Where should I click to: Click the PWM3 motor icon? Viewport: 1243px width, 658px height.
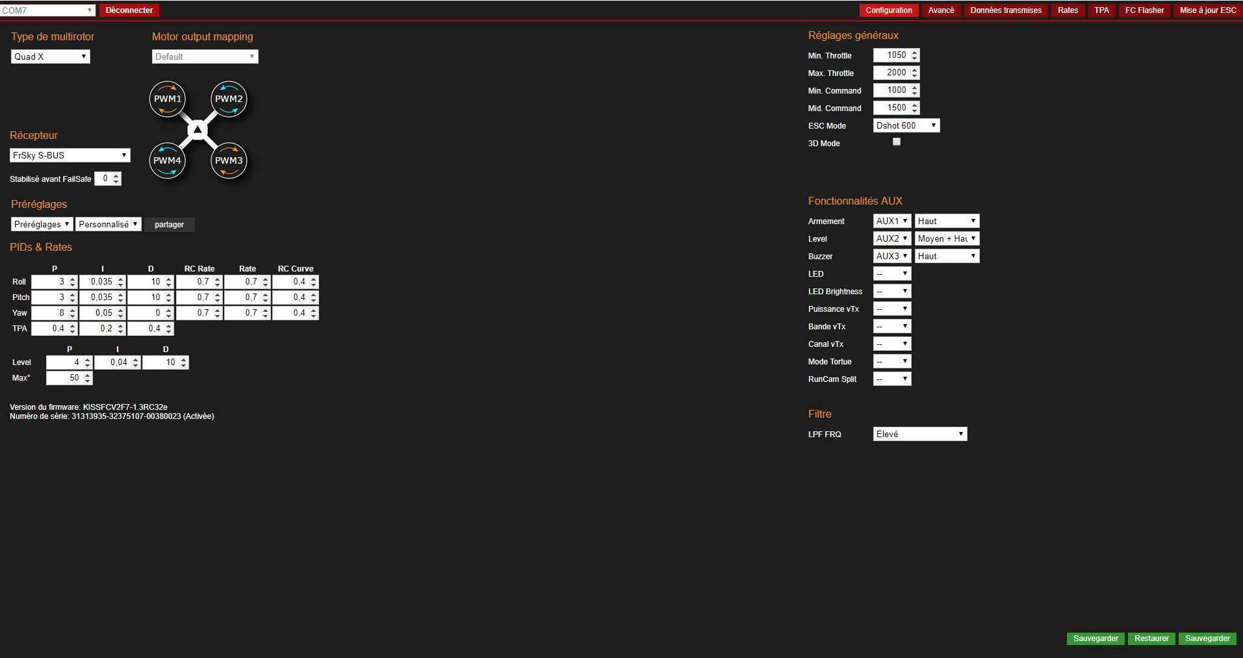click(x=229, y=160)
